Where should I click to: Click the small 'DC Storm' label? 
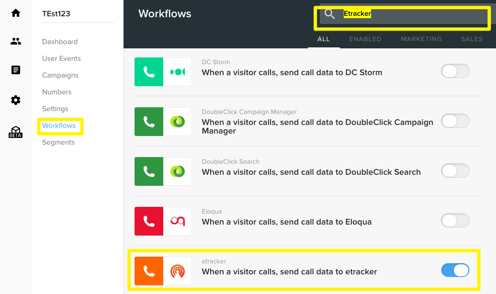click(216, 62)
